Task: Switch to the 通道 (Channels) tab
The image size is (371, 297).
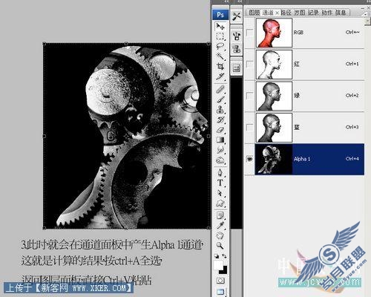Action: (x=268, y=13)
